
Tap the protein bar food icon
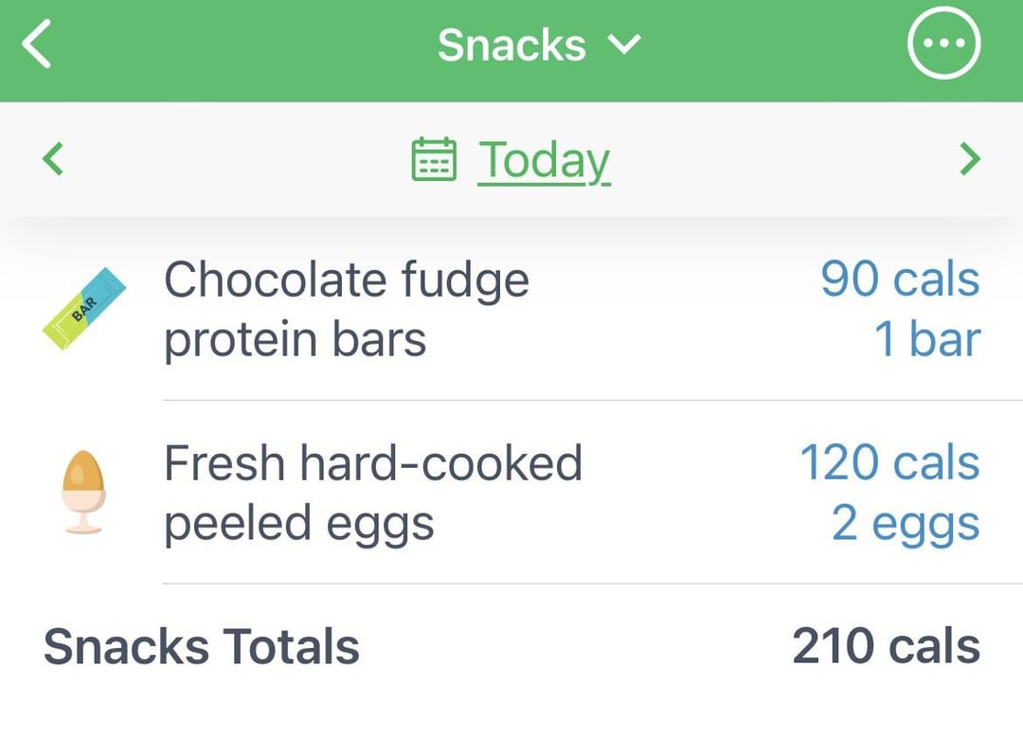coord(84,309)
